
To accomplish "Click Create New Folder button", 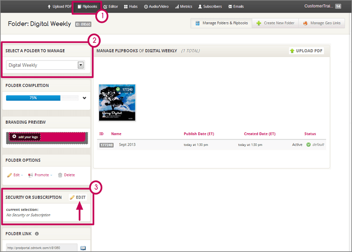I will coord(276,23).
